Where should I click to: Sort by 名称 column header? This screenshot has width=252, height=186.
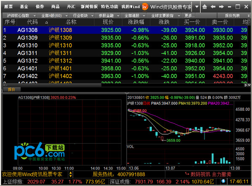[x=71, y=22]
